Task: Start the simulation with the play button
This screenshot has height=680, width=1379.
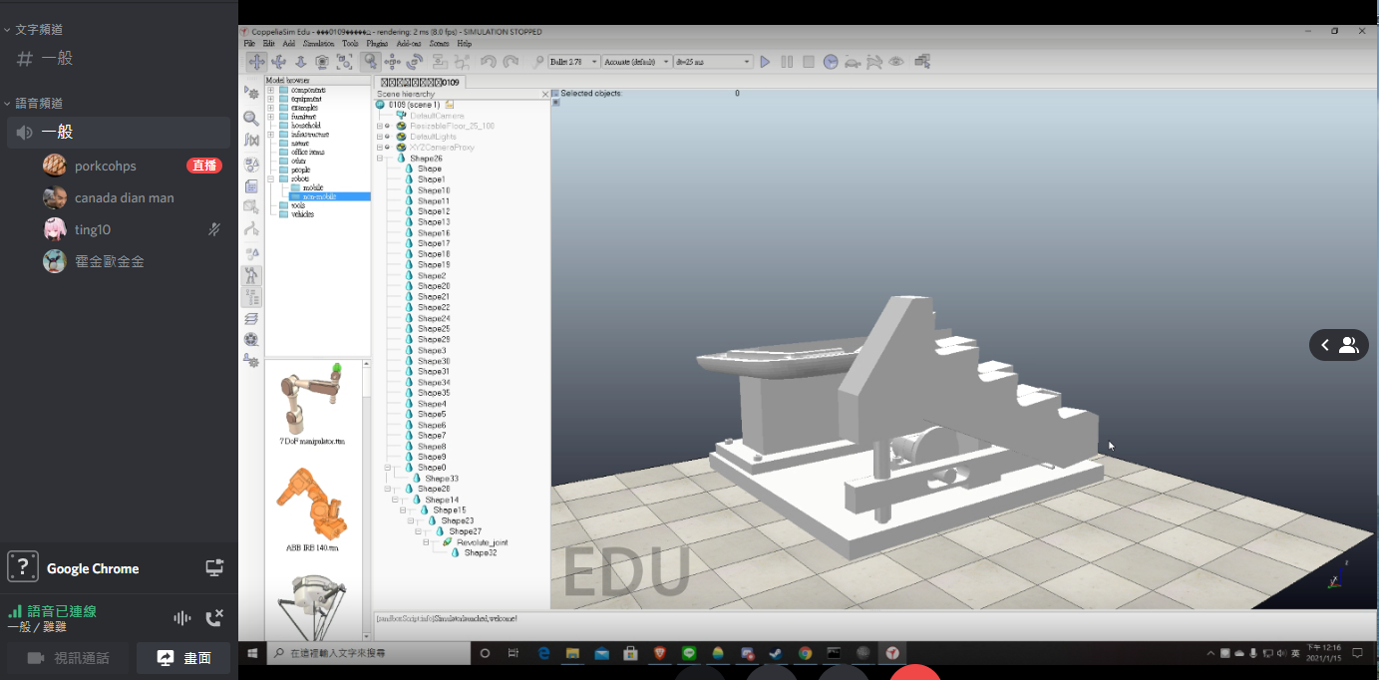Action: pyautogui.click(x=765, y=62)
